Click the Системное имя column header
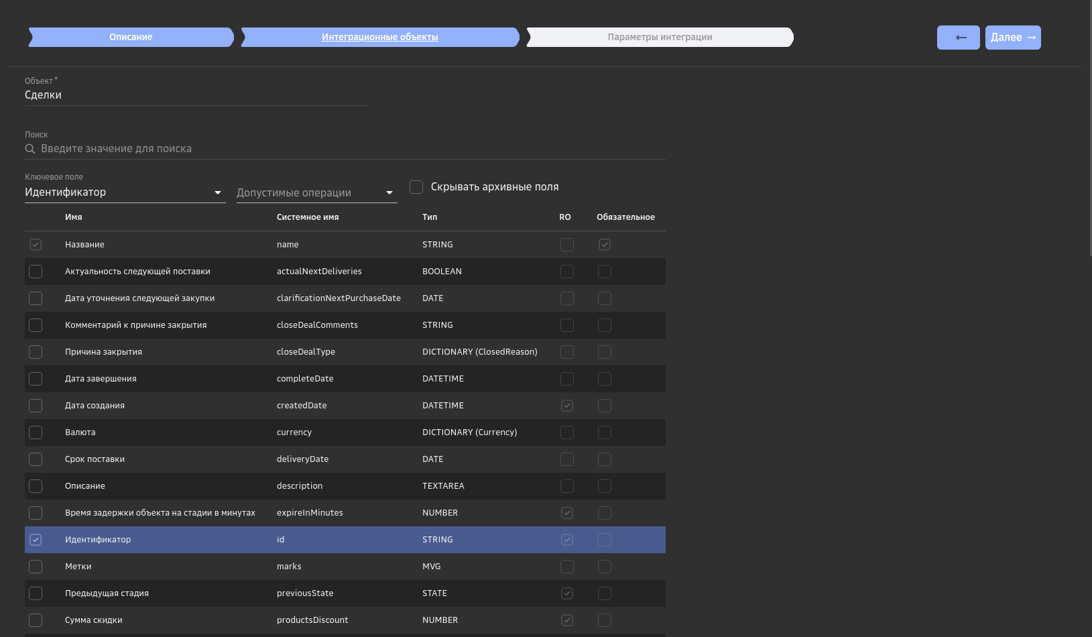 click(x=308, y=217)
